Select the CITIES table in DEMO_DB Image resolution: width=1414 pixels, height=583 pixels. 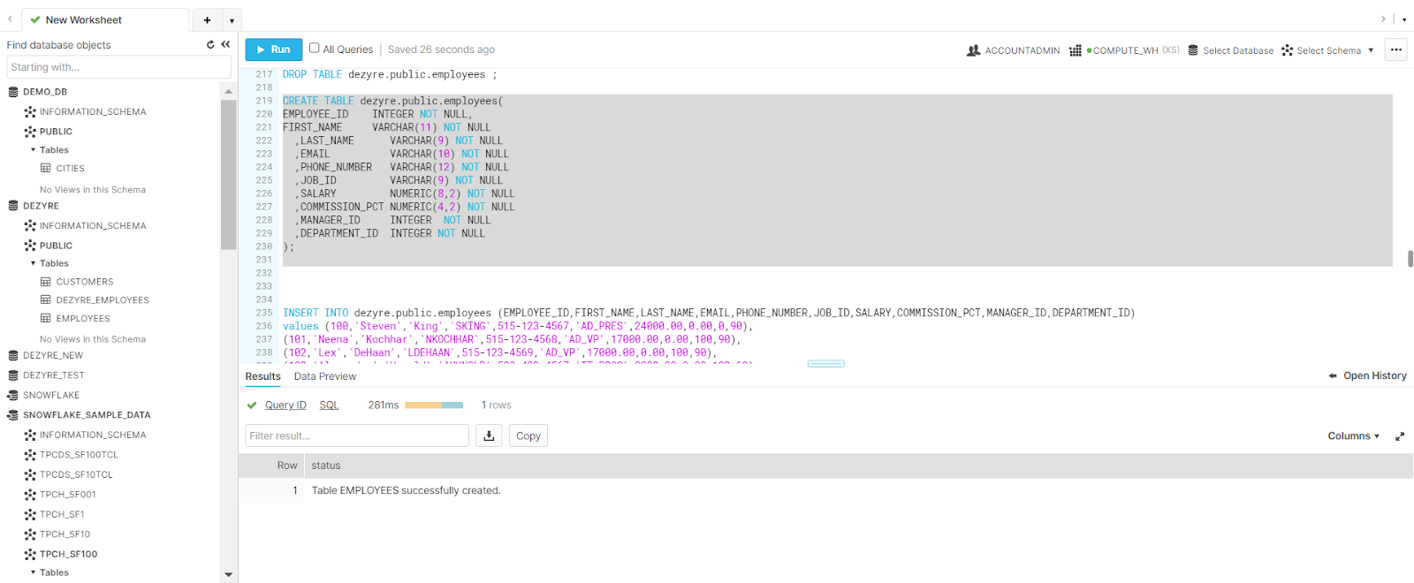70,169
